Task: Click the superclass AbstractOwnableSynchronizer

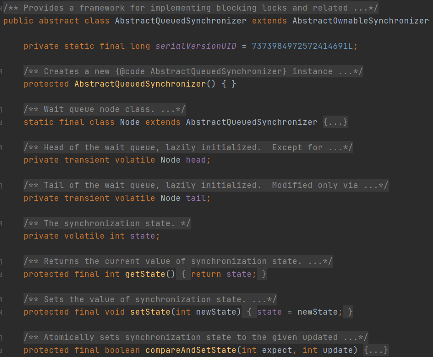Action: click(x=361, y=21)
